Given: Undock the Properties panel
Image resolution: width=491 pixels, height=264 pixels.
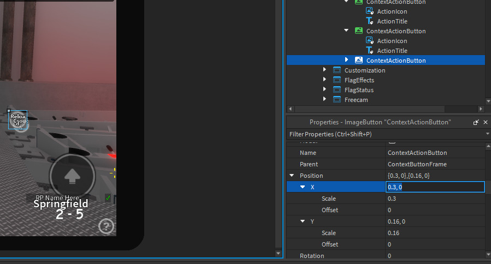Looking at the screenshot, I should coord(476,122).
